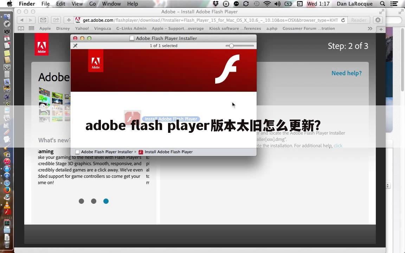Open the File menu
405x253 pixels.
point(45,4)
